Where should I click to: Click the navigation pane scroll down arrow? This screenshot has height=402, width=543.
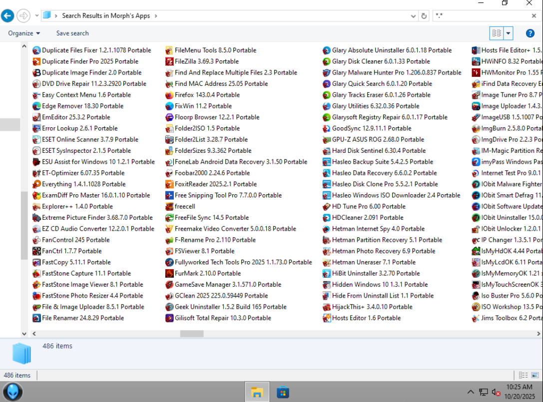24,334
